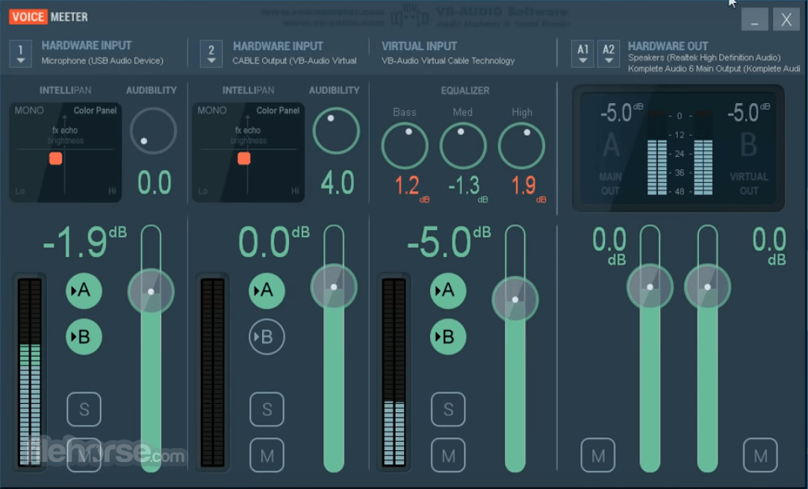This screenshot has height=489, width=808.
Task: Click the orange Intellipan marker on input 1
Action: [x=56, y=158]
